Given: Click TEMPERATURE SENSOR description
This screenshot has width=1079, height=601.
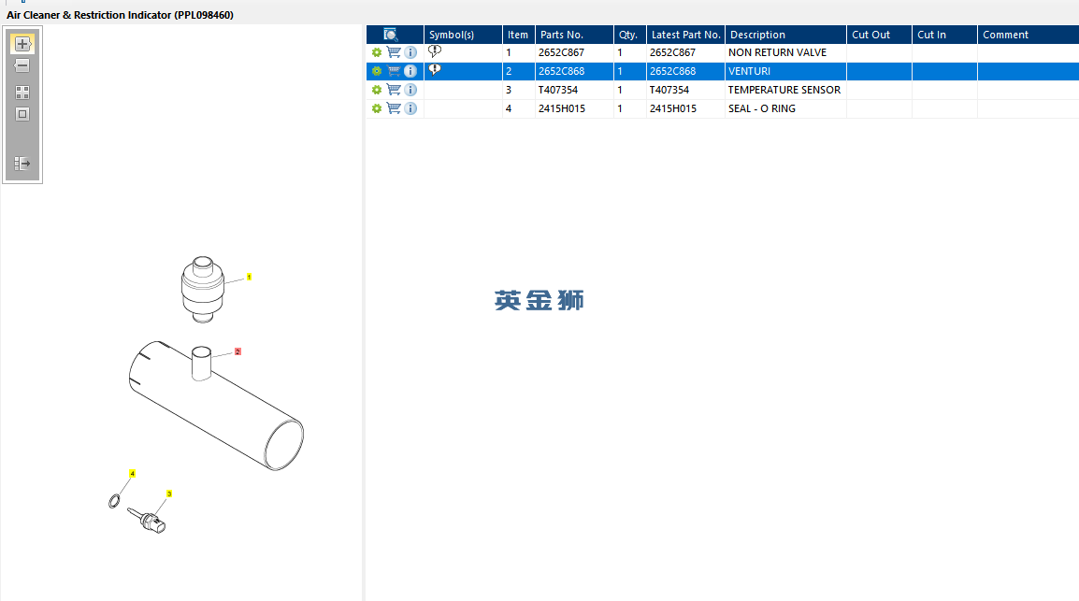Looking at the screenshot, I should point(784,90).
